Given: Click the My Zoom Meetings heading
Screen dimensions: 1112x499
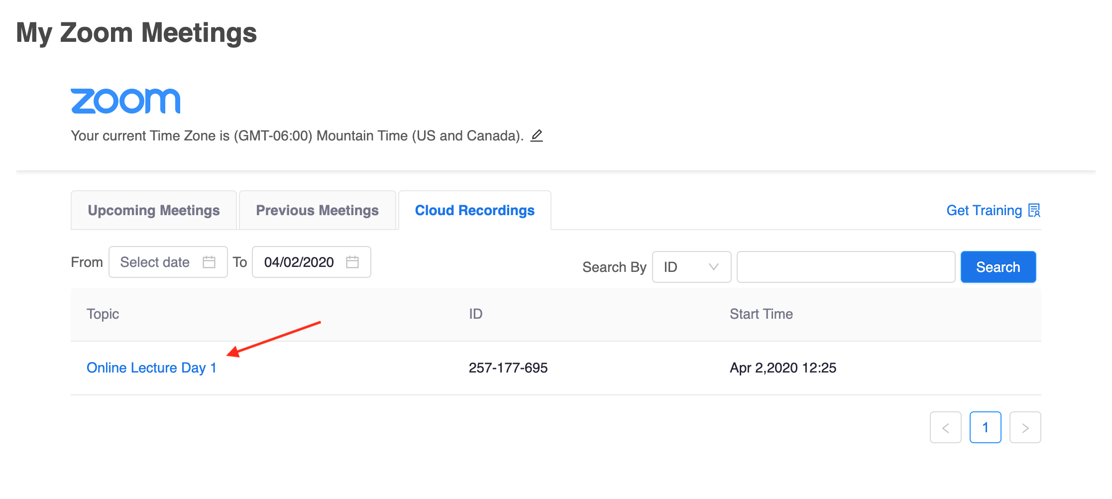Looking at the screenshot, I should pos(136,33).
